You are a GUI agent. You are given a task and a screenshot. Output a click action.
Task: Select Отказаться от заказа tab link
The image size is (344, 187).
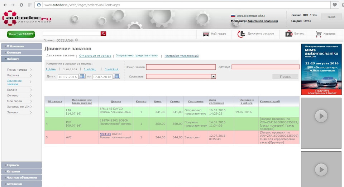tap(95, 56)
